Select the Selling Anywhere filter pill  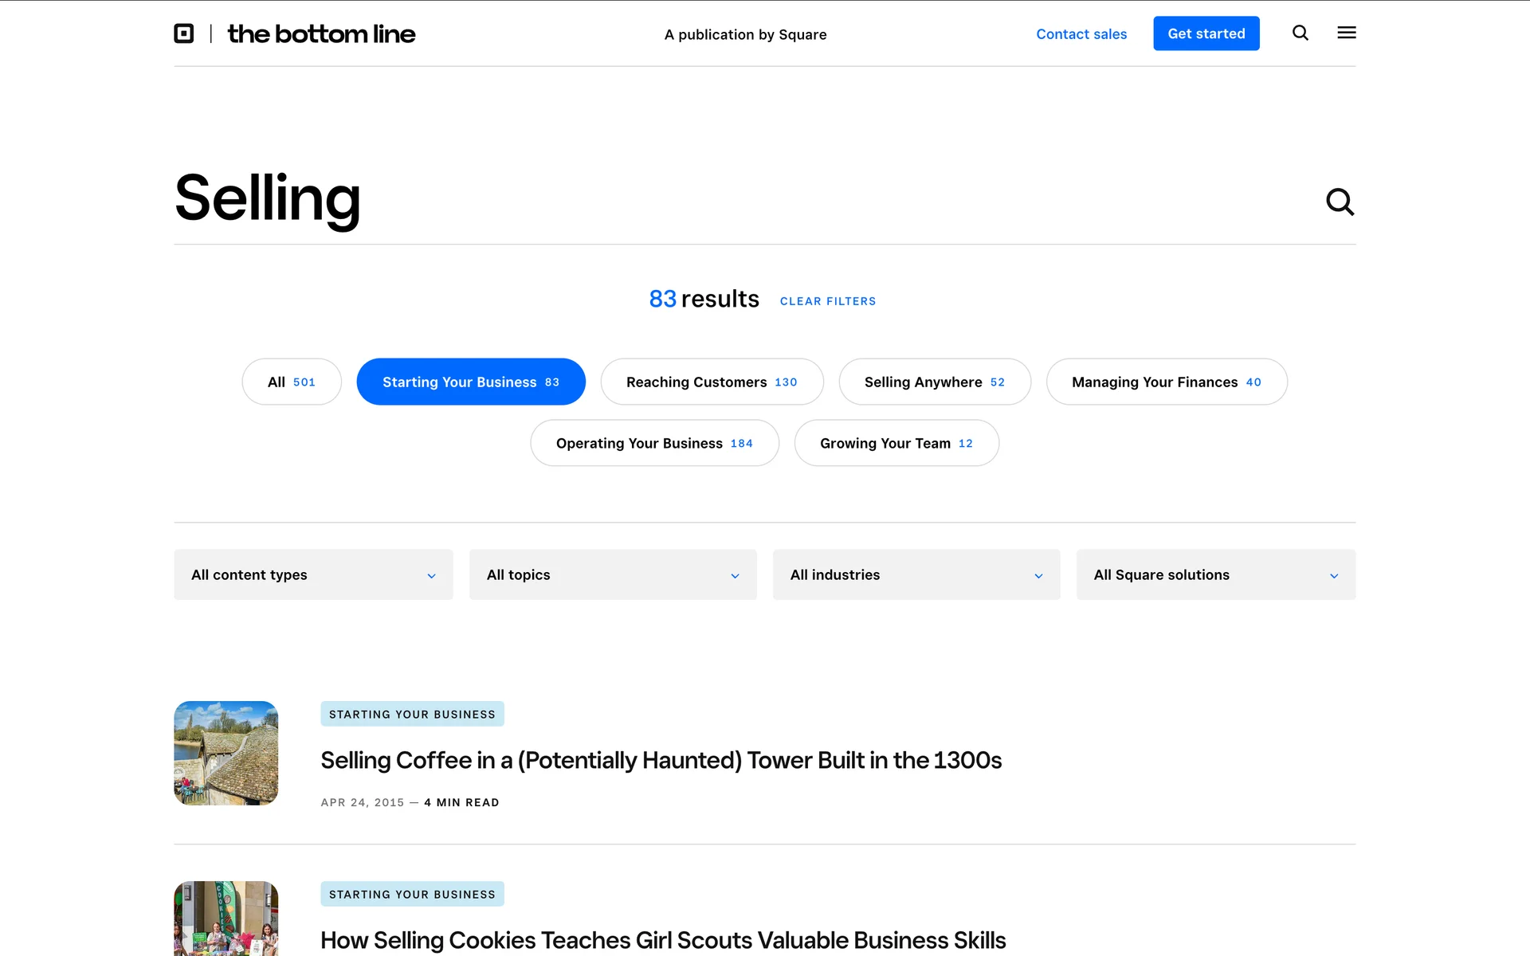(935, 382)
